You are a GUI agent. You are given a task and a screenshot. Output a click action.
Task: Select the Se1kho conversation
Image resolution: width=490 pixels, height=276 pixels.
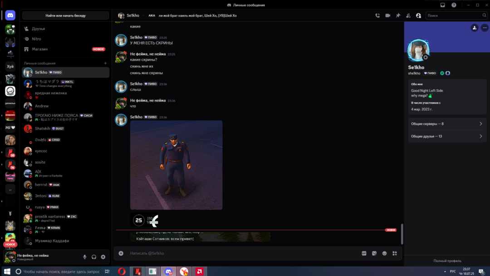tap(66, 72)
